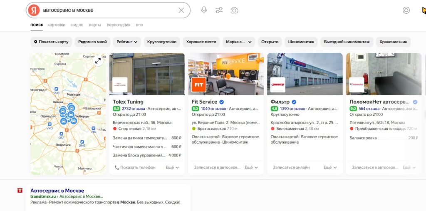Enable the Выездной шиномонтаж filter
Image resolution: width=426 pixels, height=211 pixels.
click(347, 42)
